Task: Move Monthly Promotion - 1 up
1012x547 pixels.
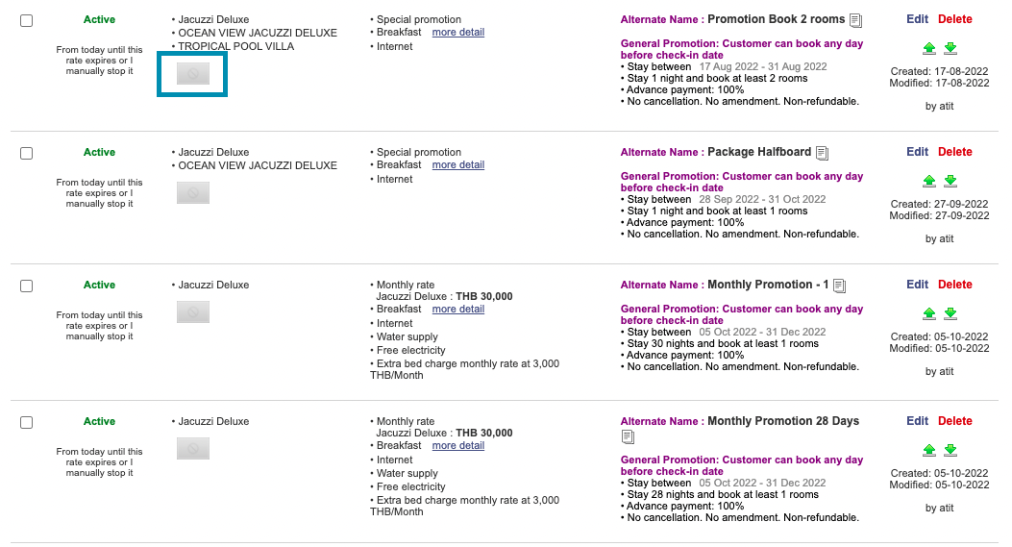Action: (928, 313)
